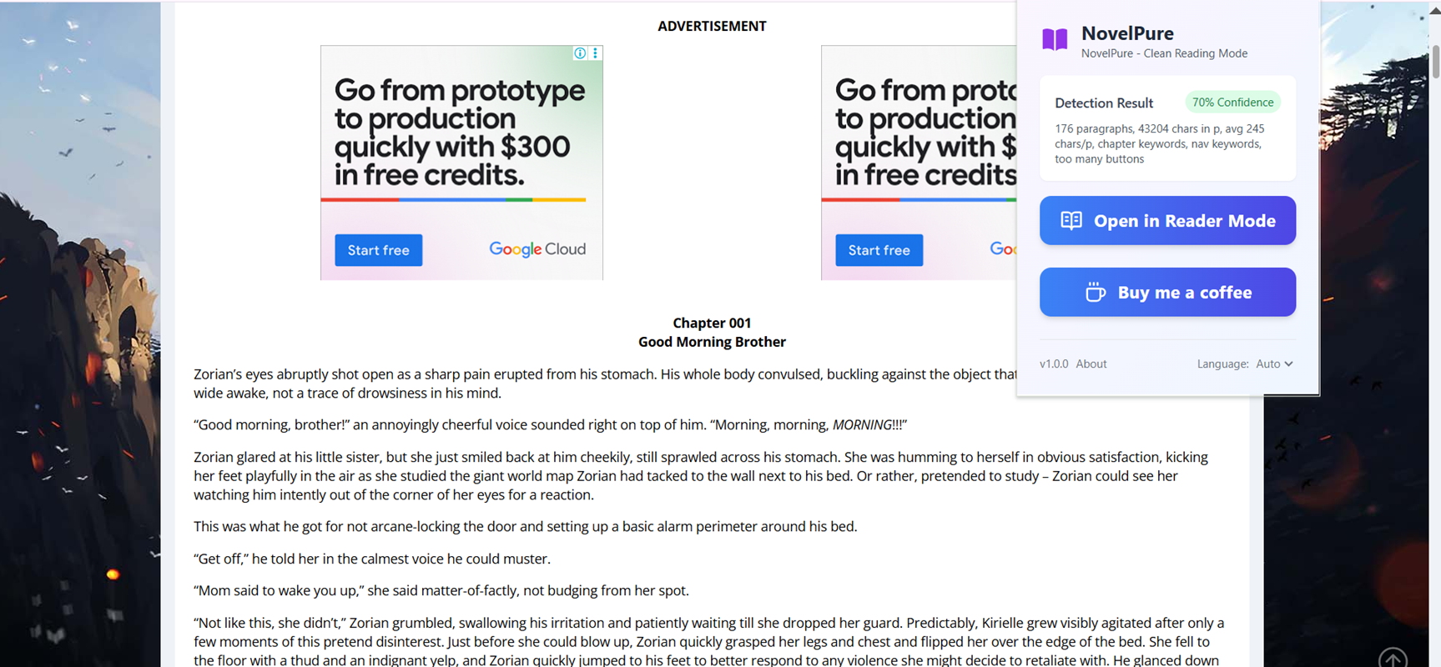Screen dimensions: 1441x667
Task: Open the About link
Action: [x=1091, y=364]
